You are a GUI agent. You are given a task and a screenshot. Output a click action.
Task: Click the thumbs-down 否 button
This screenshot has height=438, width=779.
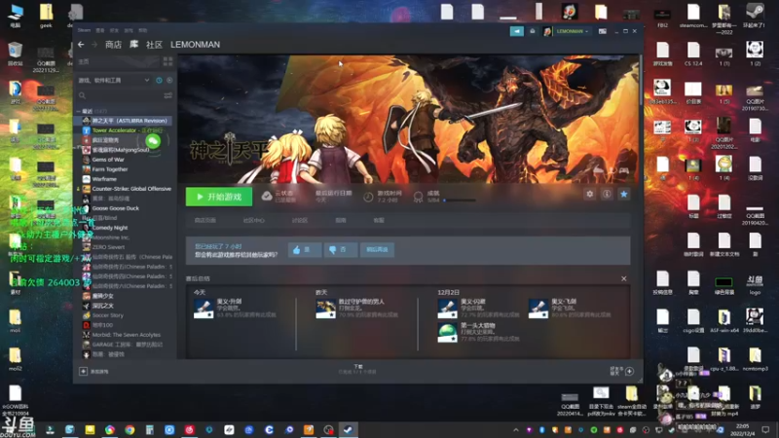pos(340,249)
